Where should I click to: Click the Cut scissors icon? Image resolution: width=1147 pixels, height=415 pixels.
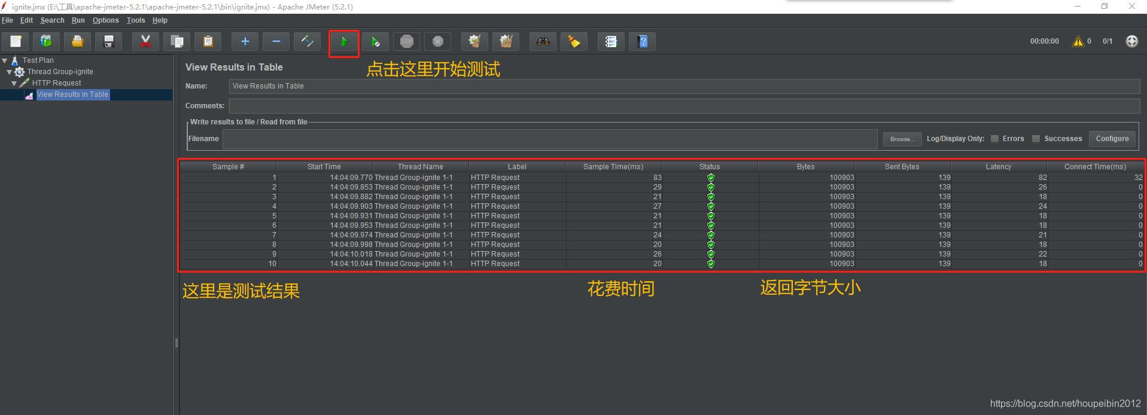pyautogui.click(x=145, y=41)
